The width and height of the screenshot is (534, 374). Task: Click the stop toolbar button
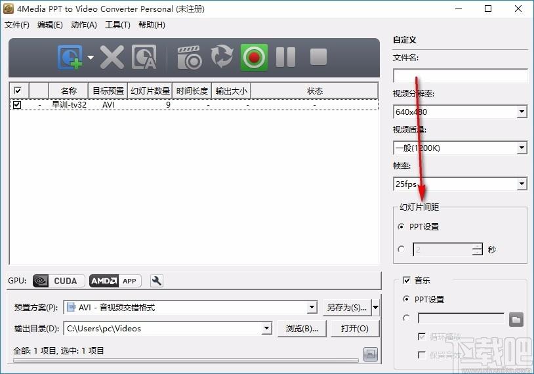(318, 56)
